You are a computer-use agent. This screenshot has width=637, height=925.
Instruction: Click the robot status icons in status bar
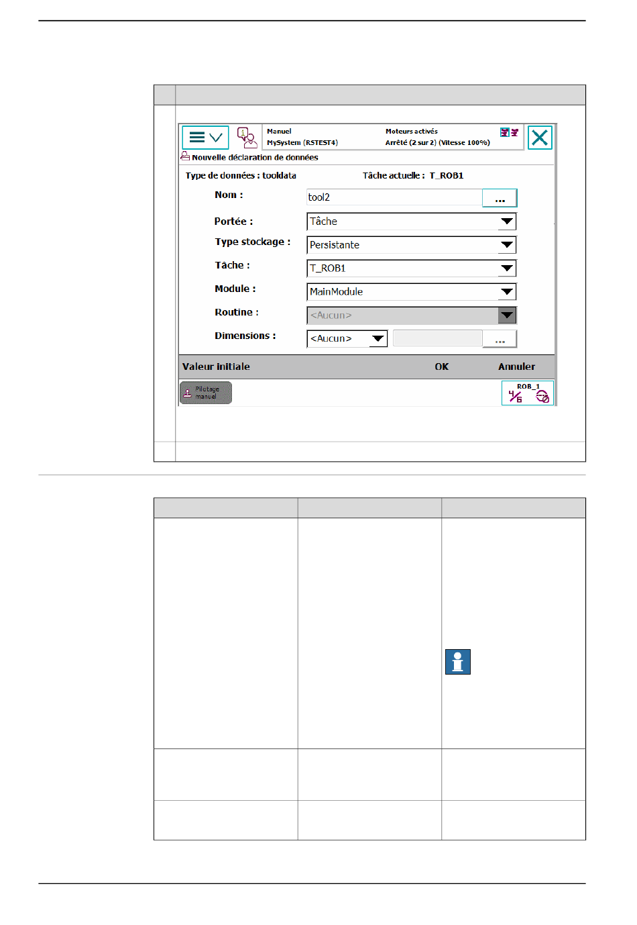pyautogui.click(x=509, y=132)
